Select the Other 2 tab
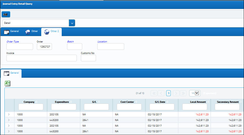The width and height of the screenshot is (244, 135). 51,31
